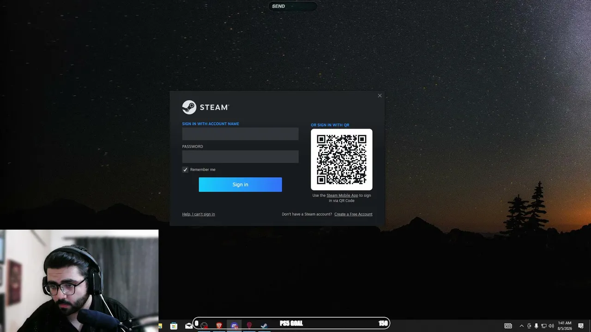591x332 pixels.
Task: Open the Mail app on the taskbar
Action: click(188, 326)
